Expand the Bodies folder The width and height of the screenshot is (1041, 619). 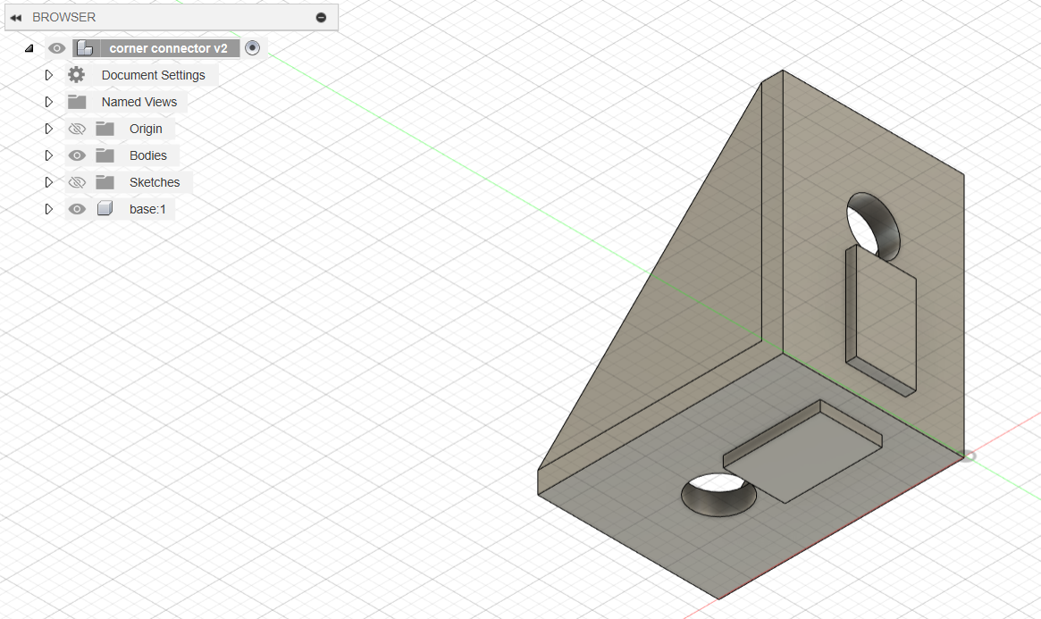(x=48, y=155)
